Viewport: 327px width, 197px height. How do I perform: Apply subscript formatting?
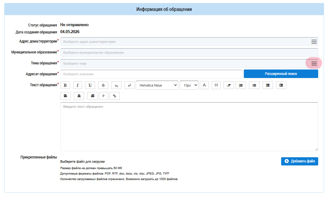pyautogui.click(x=116, y=85)
